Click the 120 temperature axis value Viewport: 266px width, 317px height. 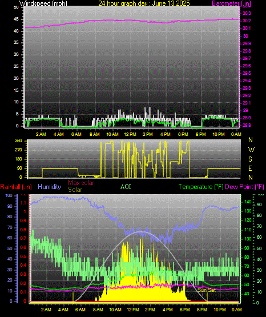coord(248,220)
